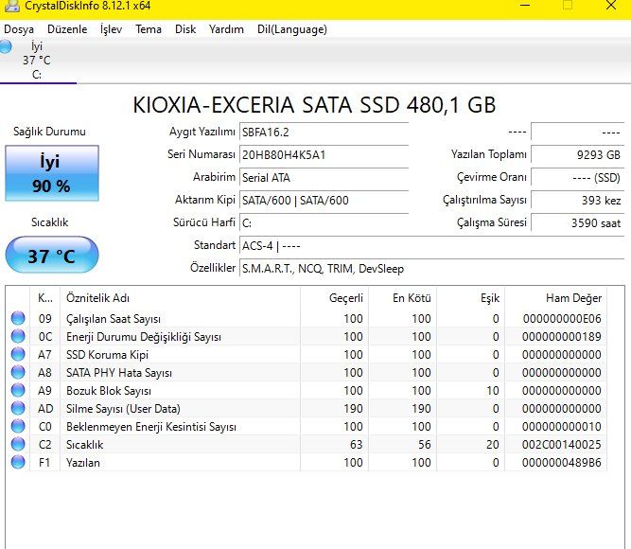Screen dimensions: 631x549
Task: Click the Çevirme Oranı value ---- (SSD)
Action: (x=577, y=177)
